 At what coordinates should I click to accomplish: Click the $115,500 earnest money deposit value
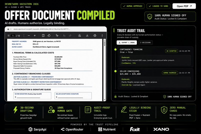point(58,59)
